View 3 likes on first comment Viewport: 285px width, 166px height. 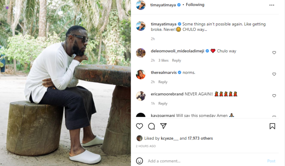coord(163,61)
